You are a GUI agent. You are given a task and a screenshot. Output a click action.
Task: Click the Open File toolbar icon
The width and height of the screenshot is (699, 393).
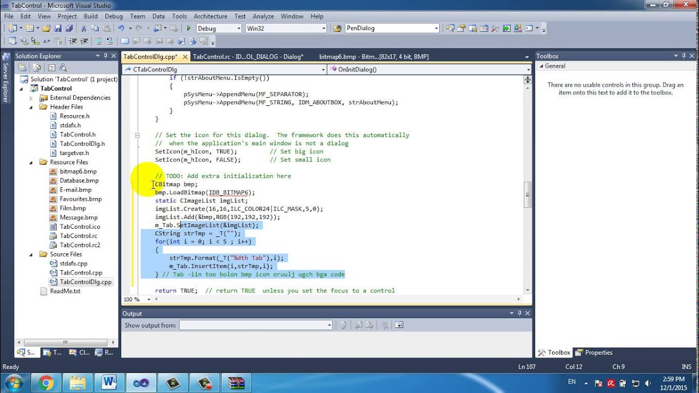(46, 28)
